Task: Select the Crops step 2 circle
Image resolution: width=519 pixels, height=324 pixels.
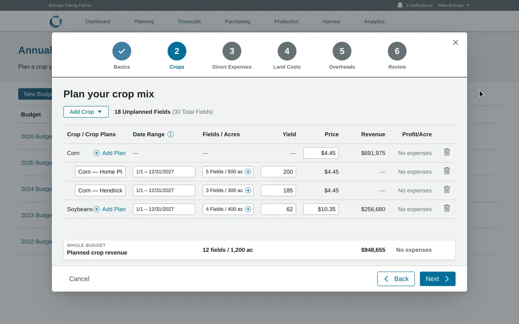Action: pos(177,51)
